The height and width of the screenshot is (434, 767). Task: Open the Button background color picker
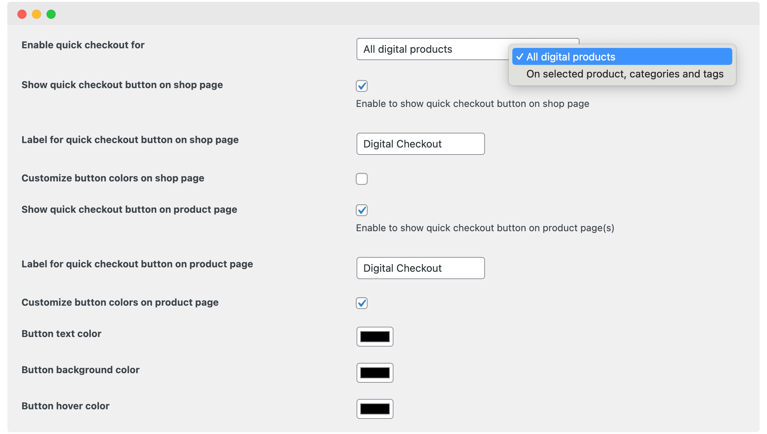point(375,372)
